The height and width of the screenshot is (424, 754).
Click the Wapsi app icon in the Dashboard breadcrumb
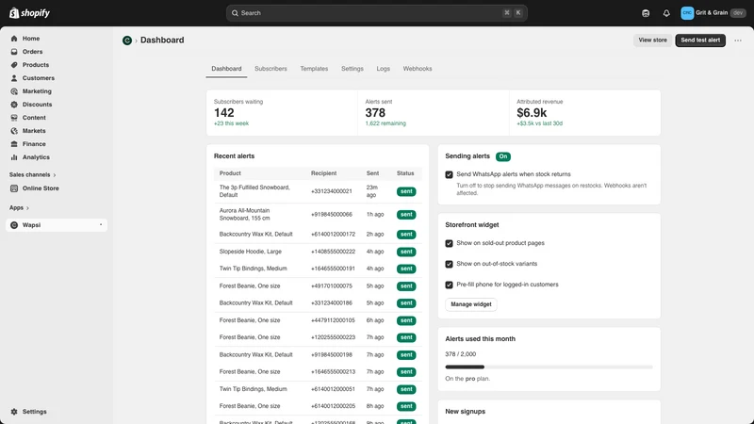pos(127,41)
